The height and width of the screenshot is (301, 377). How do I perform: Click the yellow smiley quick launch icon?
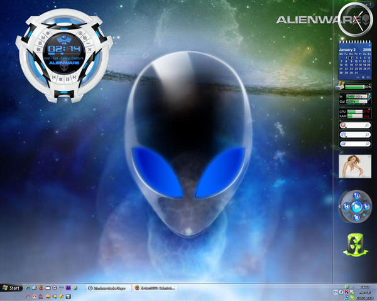48,297
